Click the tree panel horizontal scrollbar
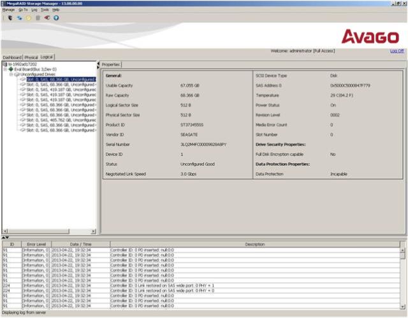This screenshot has height=318, width=408. [48, 231]
